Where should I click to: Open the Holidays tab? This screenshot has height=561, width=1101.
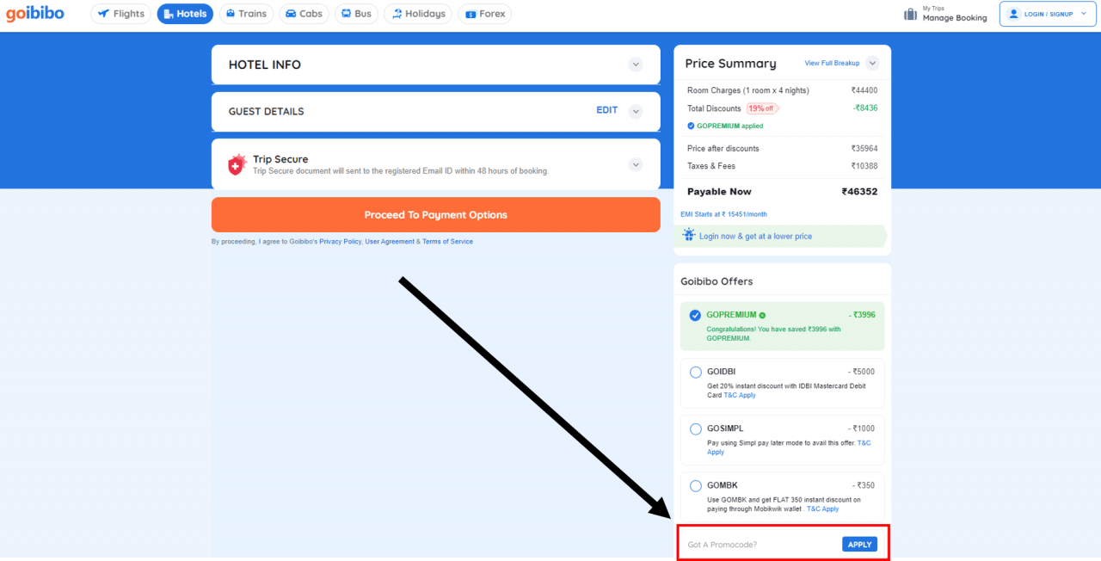click(x=417, y=14)
